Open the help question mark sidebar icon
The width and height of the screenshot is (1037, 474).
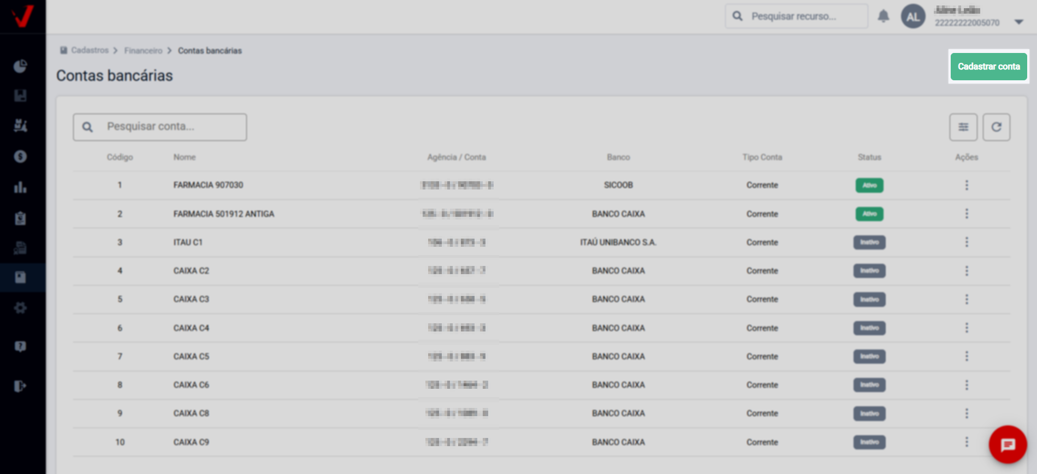20,347
